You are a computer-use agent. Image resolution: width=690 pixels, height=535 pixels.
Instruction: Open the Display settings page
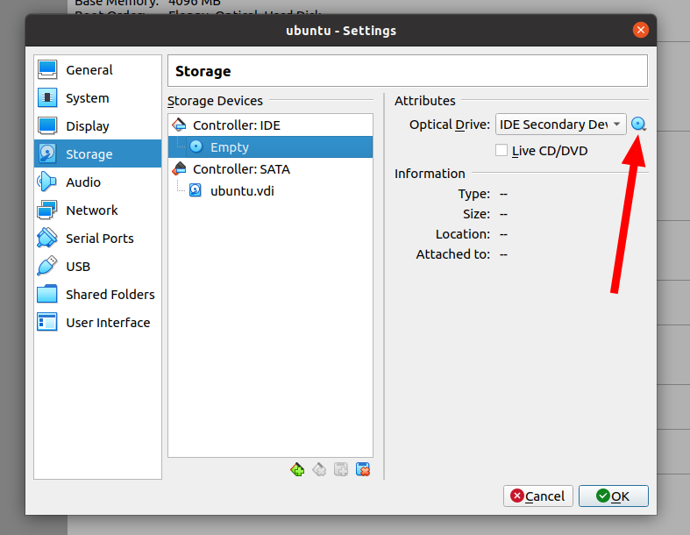click(x=87, y=126)
